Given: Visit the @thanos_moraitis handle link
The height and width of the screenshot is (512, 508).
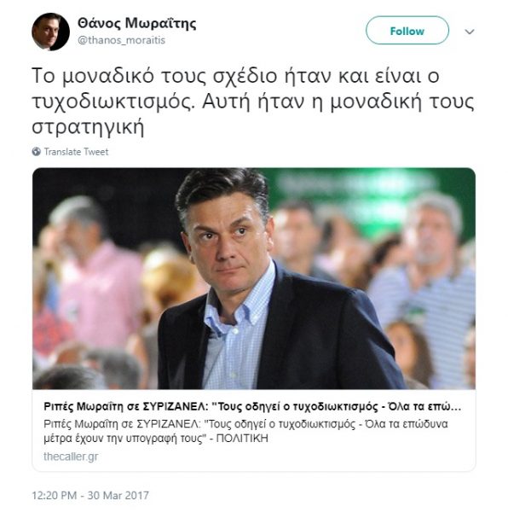Looking at the screenshot, I should [121, 40].
